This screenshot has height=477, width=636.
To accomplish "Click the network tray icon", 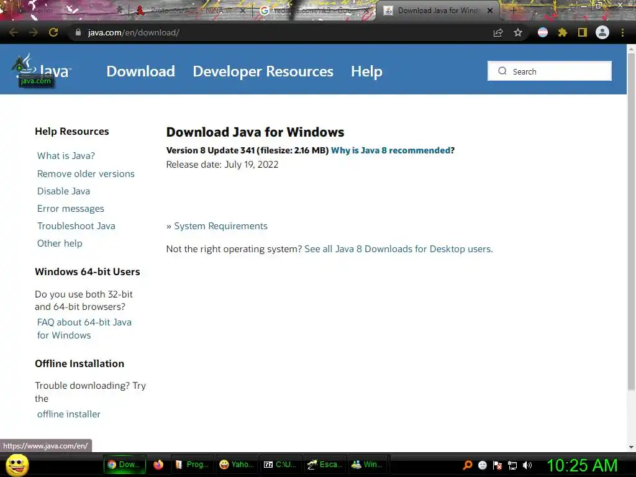I will [512, 465].
